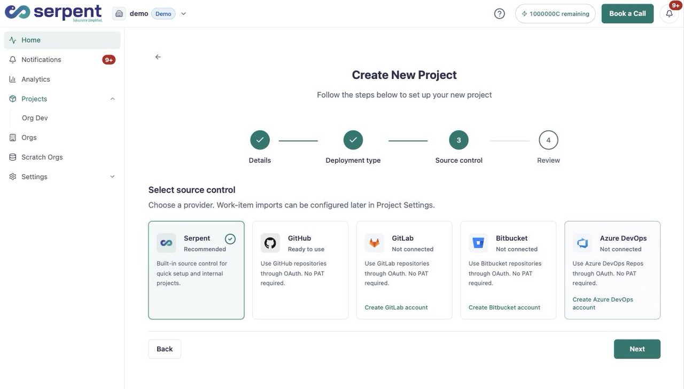The height and width of the screenshot is (389, 684).
Task: Select the GitLab provider card
Action: point(405,270)
